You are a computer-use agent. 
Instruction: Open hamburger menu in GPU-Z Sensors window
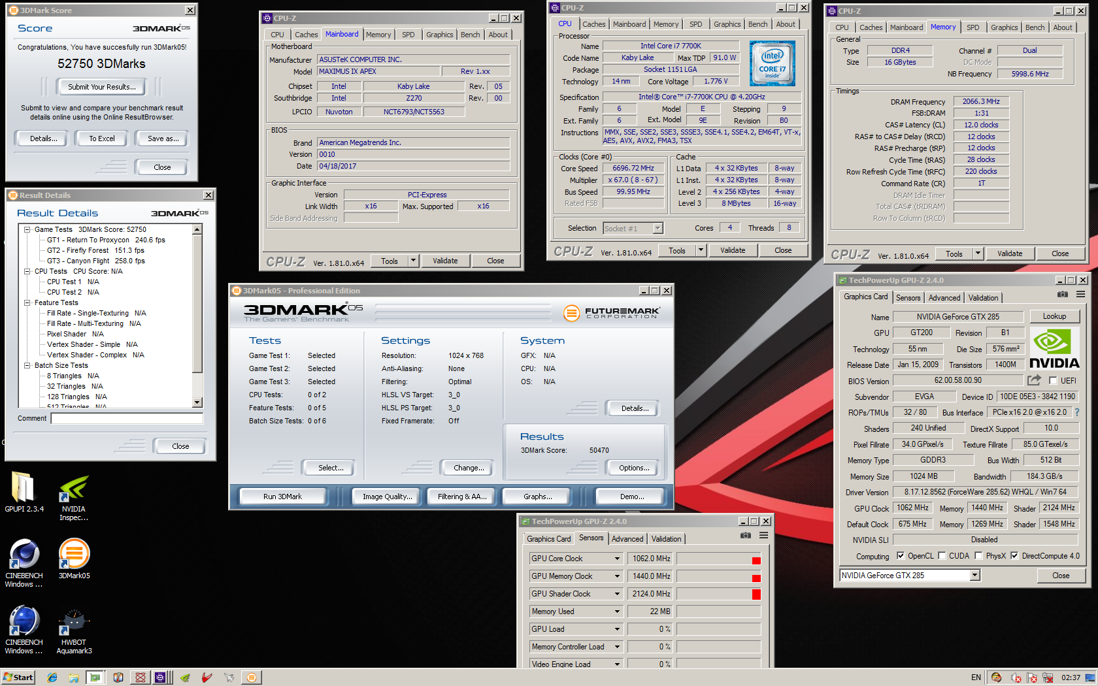tap(763, 536)
